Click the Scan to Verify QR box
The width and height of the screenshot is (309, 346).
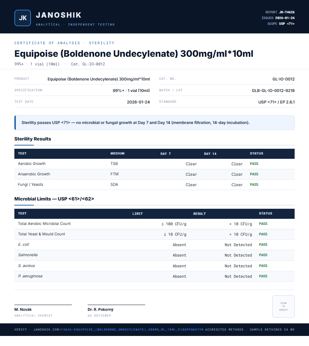coord(283,306)
